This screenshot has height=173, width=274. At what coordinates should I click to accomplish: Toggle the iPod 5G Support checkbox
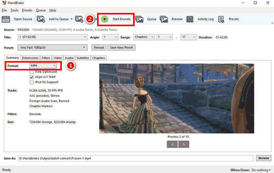tap(32, 82)
